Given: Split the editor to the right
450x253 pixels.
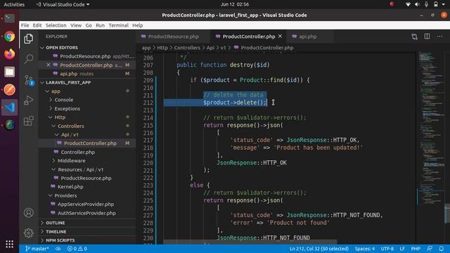Looking at the screenshot, I should coord(427,37).
